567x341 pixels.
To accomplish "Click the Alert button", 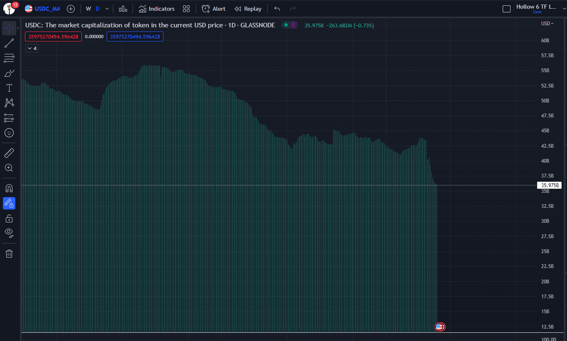I will 214,9.
